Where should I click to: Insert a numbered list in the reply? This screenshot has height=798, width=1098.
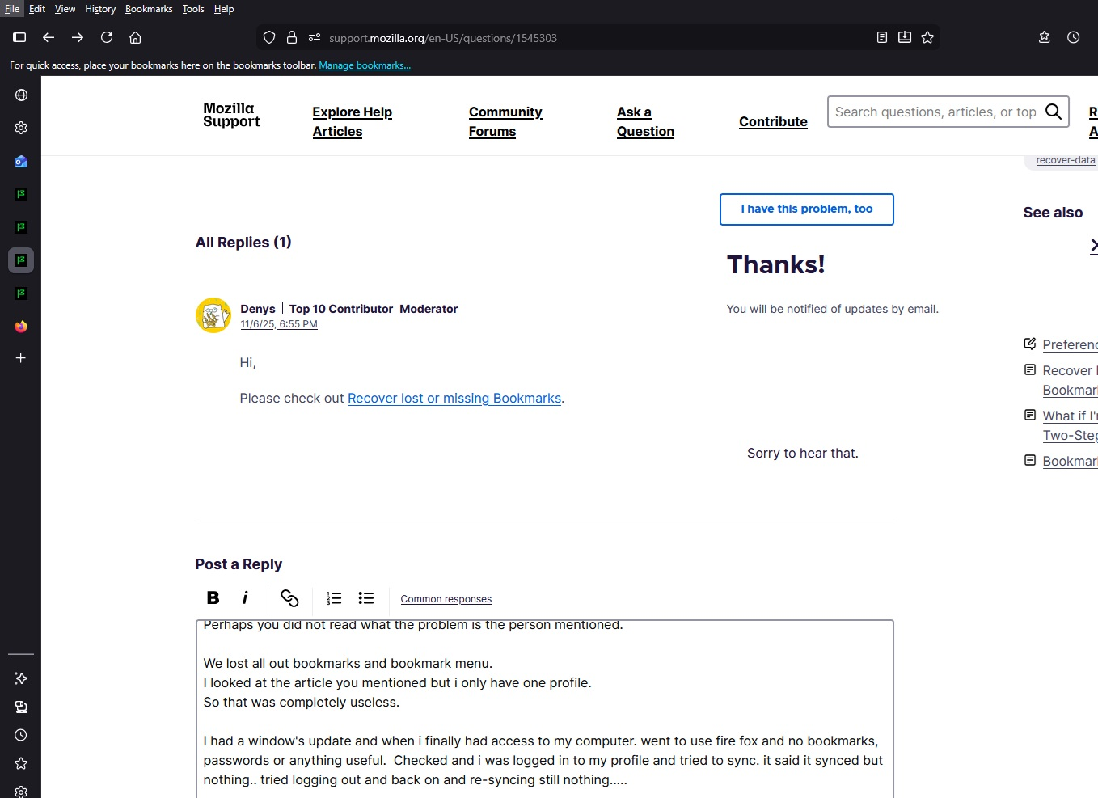pyautogui.click(x=334, y=597)
